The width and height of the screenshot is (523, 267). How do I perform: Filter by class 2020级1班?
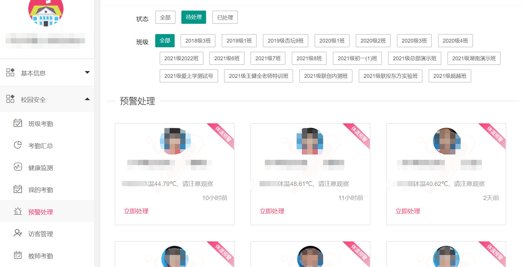pyautogui.click(x=332, y=41)
